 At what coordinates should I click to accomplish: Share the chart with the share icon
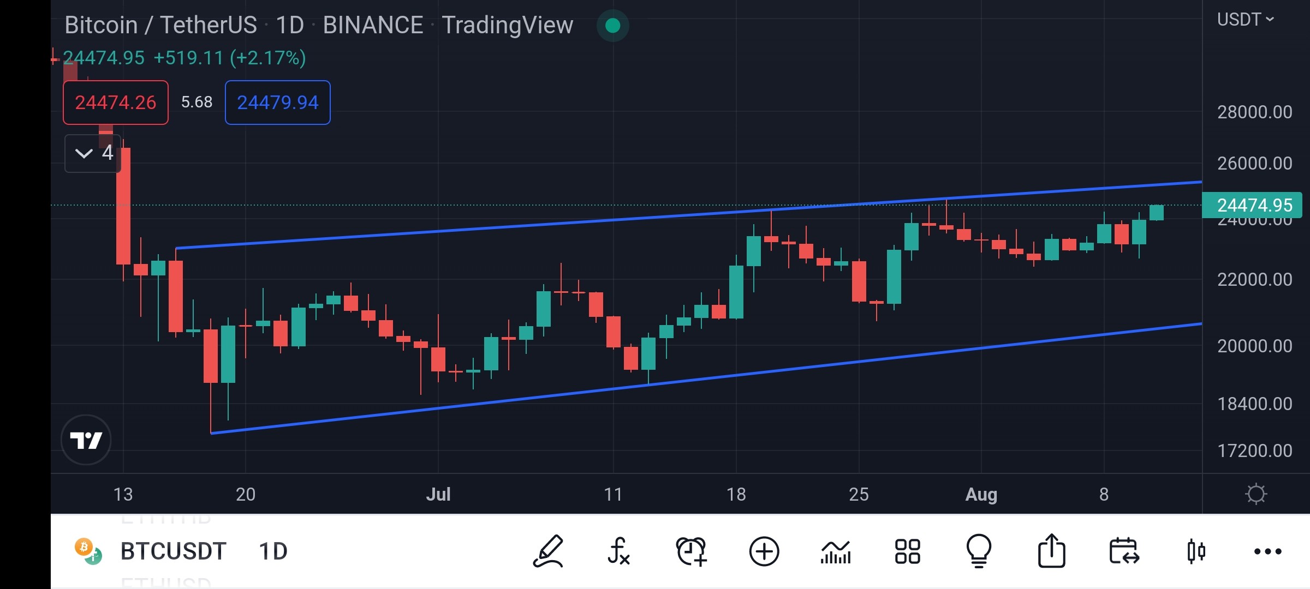1051,551
